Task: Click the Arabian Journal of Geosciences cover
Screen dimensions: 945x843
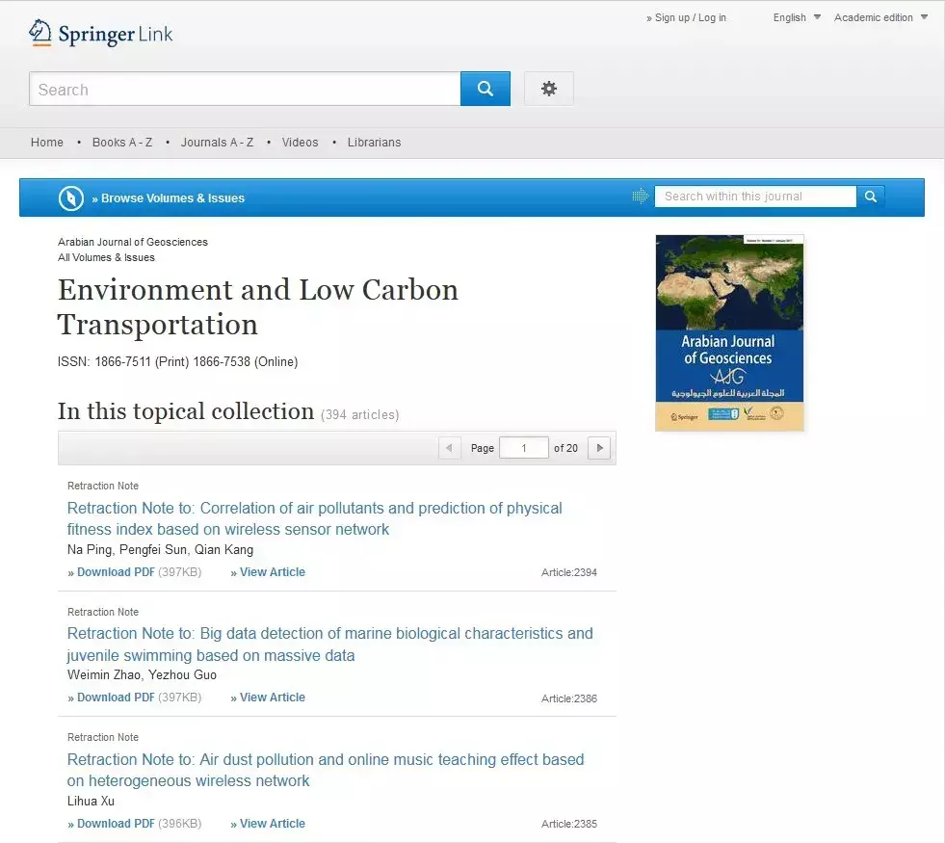Action: (x=729, y=332)
